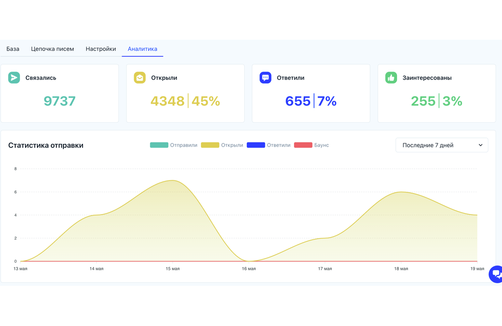Click the red Баунс legend swatch
Image resolution: width=502 pixels, height=326 pixels.
tap(303, 145)
